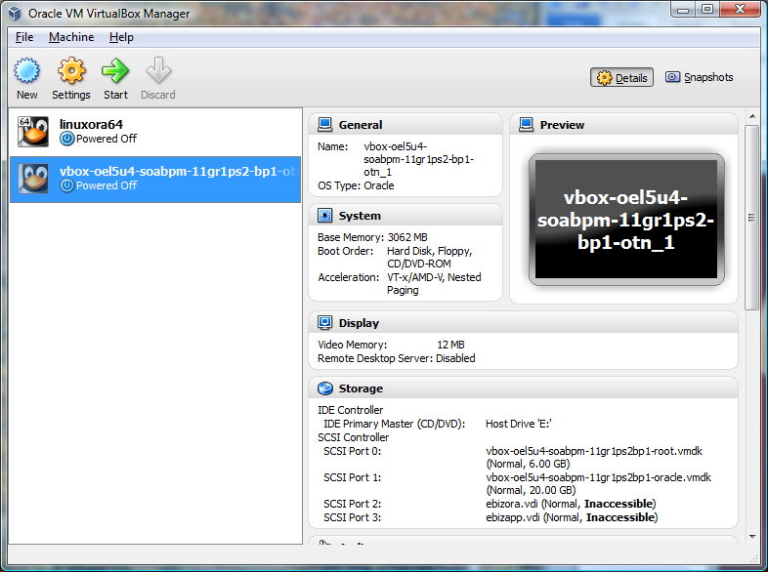The image size is (768, 572).
Task: Click the IDE Controller label
Action: pos(350,410)
